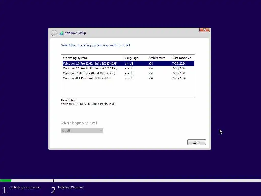Select Windows 8.1 Pro (Build 9600.22073)
Viewport: 261px width, 196px height.
[128, 78]
